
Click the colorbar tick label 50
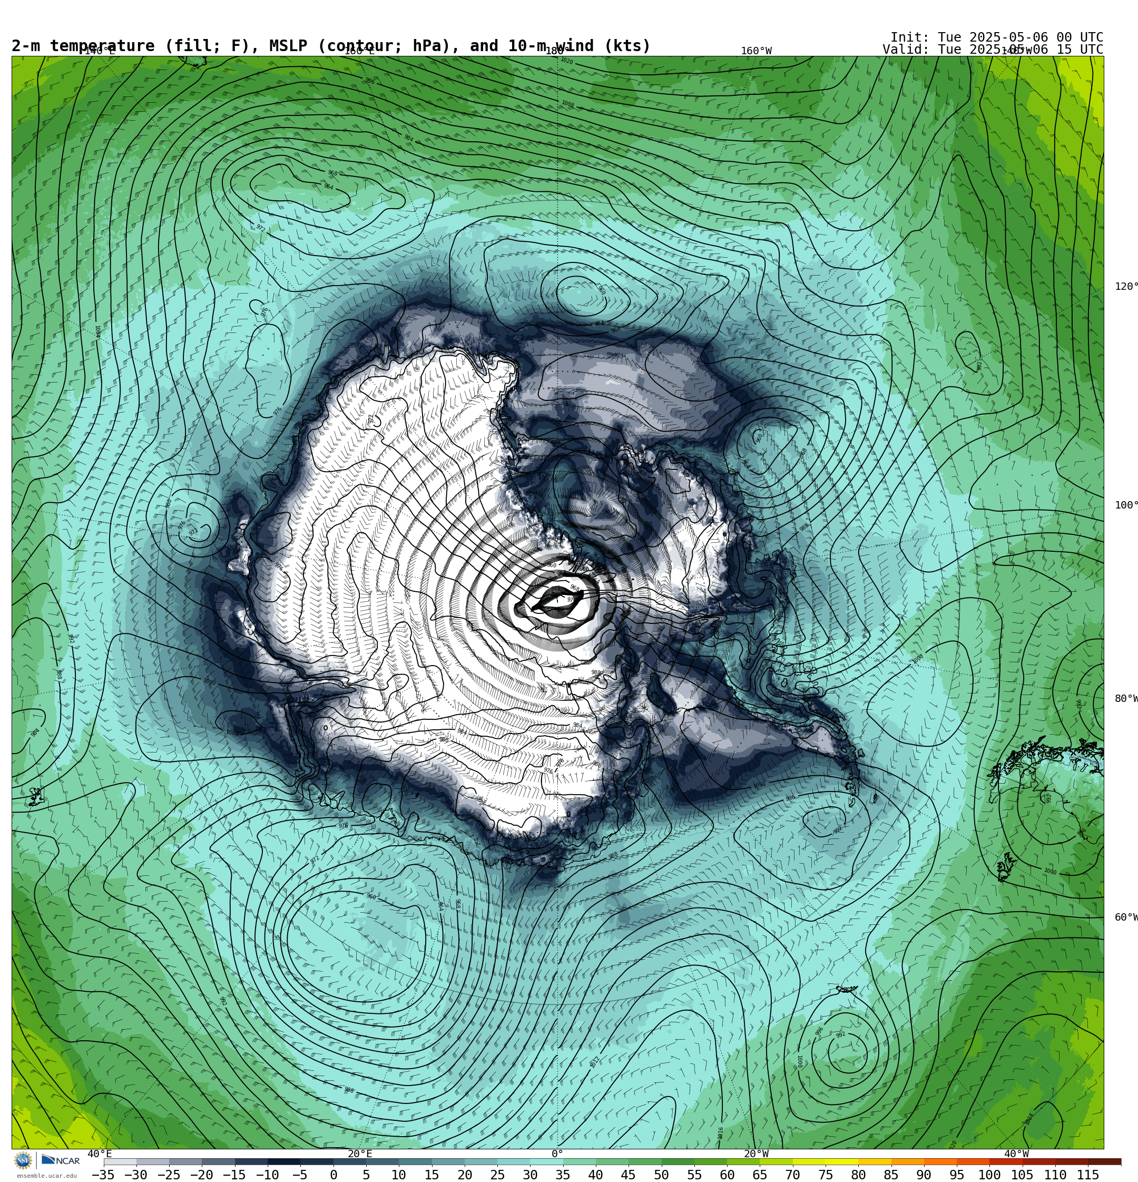coord(662,1175)
